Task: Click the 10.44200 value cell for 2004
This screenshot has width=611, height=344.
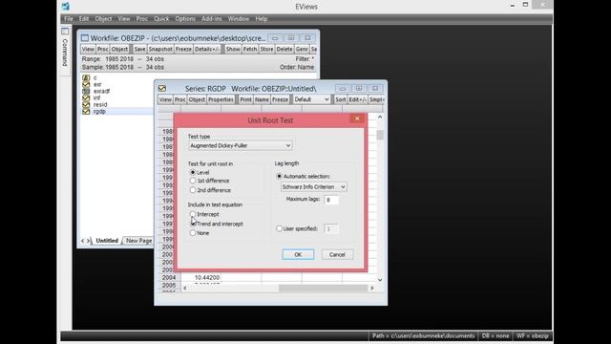Action: [x=201, y=277]
